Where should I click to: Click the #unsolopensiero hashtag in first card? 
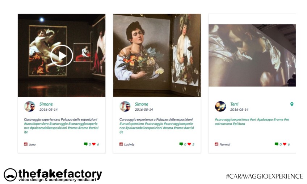pos(36,124)
